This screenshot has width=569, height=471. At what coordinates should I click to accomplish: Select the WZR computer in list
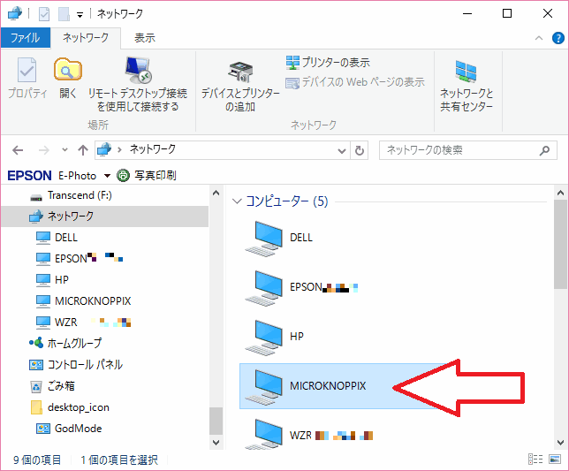(308, 435)
